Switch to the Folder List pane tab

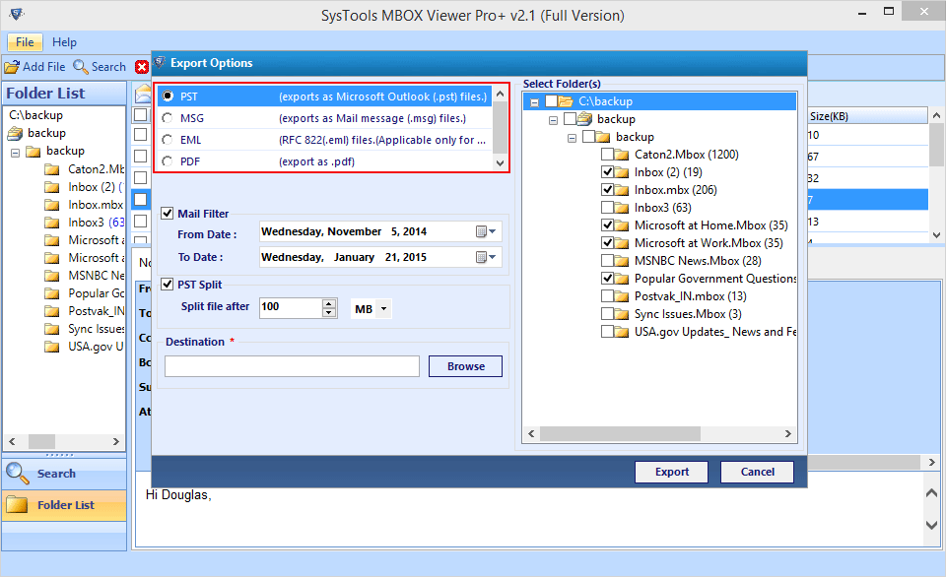tap(64, 505)
